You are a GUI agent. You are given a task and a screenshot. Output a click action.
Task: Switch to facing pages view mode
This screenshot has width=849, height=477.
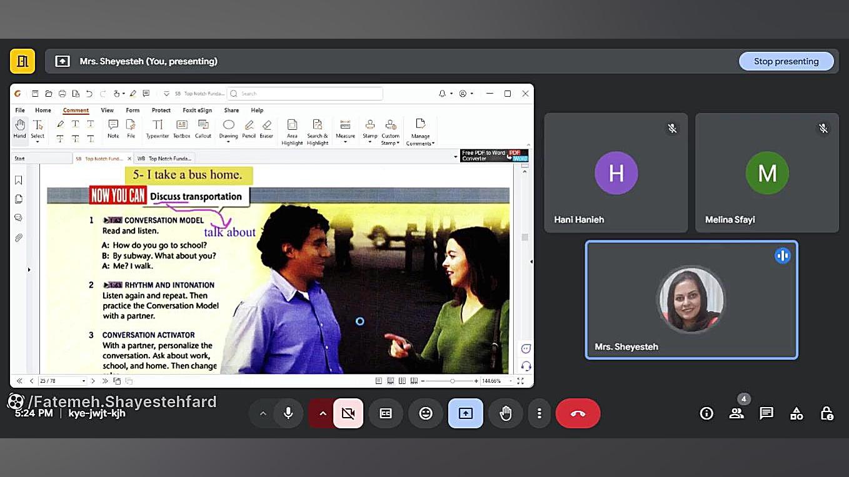402,381
